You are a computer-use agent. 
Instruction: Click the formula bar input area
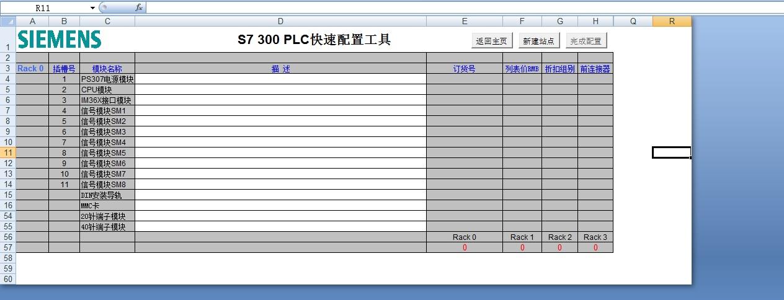click(465, 7)
